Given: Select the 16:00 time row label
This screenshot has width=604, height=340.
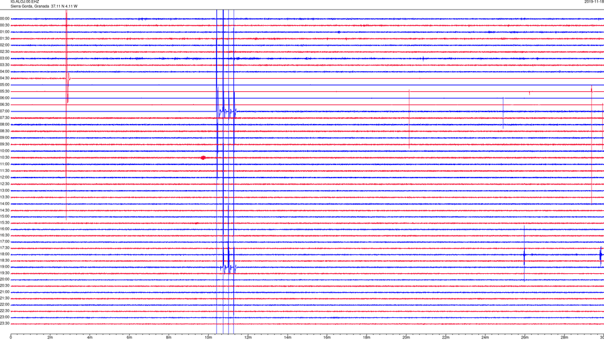Looking at the screenshot, I should pos(4,229).
